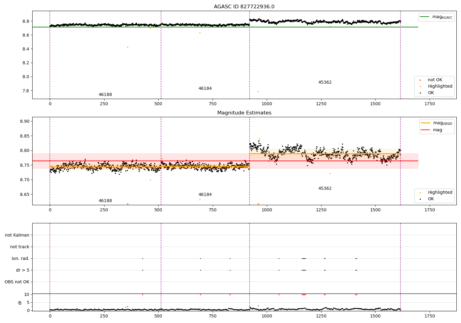Select the orange mag OBSID legend line
Viewport: 461px width, 323px height.
point(426,123)
